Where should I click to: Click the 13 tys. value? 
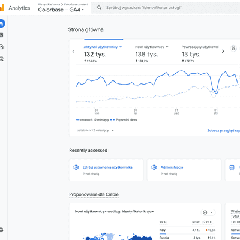[191, 54]
